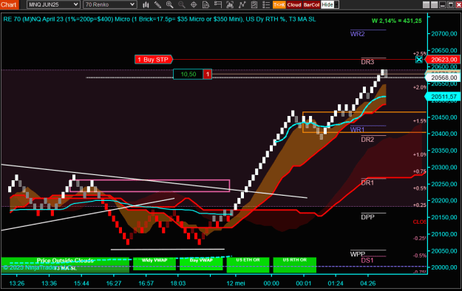Click the zoom out magnifier icon
Image resolution: width=462 pixels, height=291 pixels.
pos(182,4)
